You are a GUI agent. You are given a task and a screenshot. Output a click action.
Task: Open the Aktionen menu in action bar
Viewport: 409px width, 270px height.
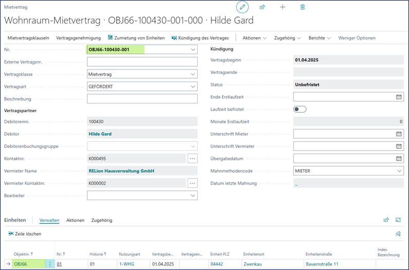(254, 38)
